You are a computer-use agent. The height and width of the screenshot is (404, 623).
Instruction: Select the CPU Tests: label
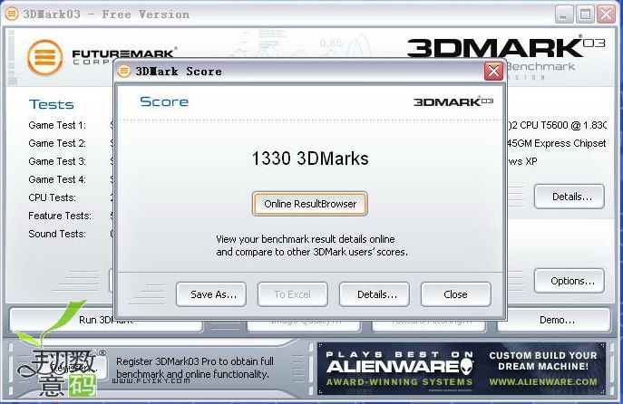(52, 197)
